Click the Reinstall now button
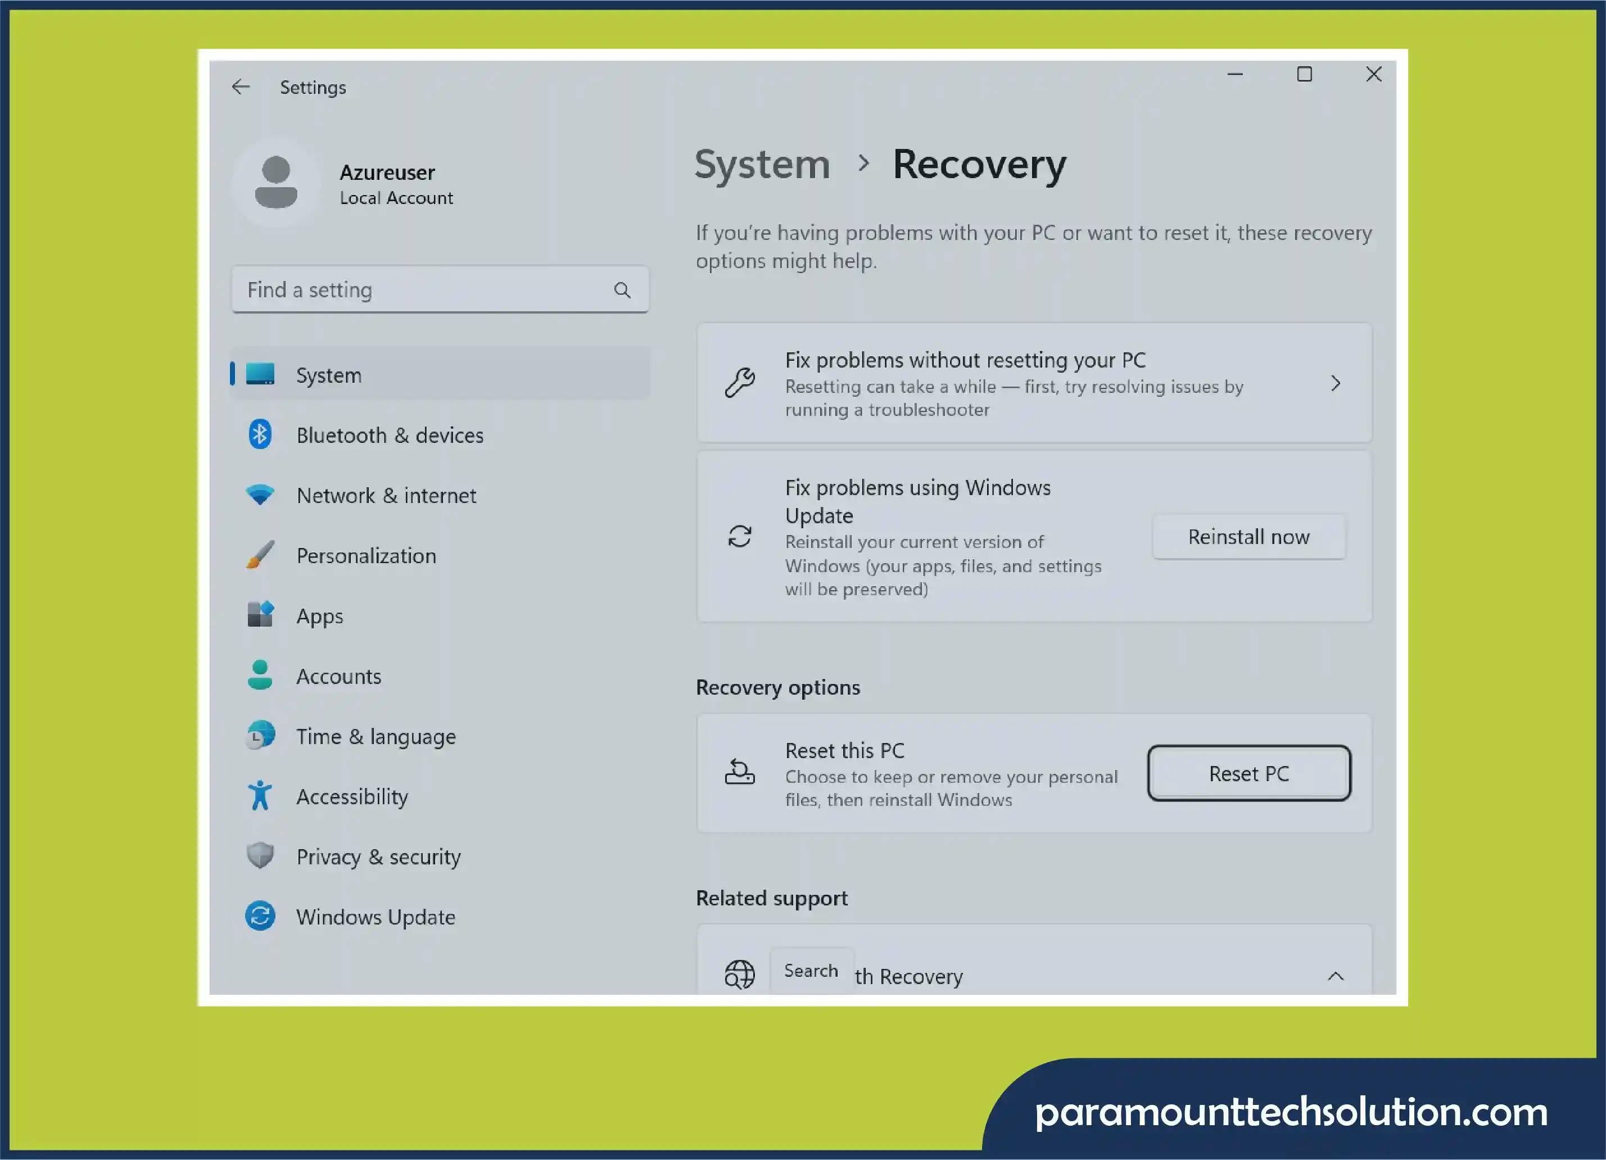1606x1160 pixels. [1248, 537]
